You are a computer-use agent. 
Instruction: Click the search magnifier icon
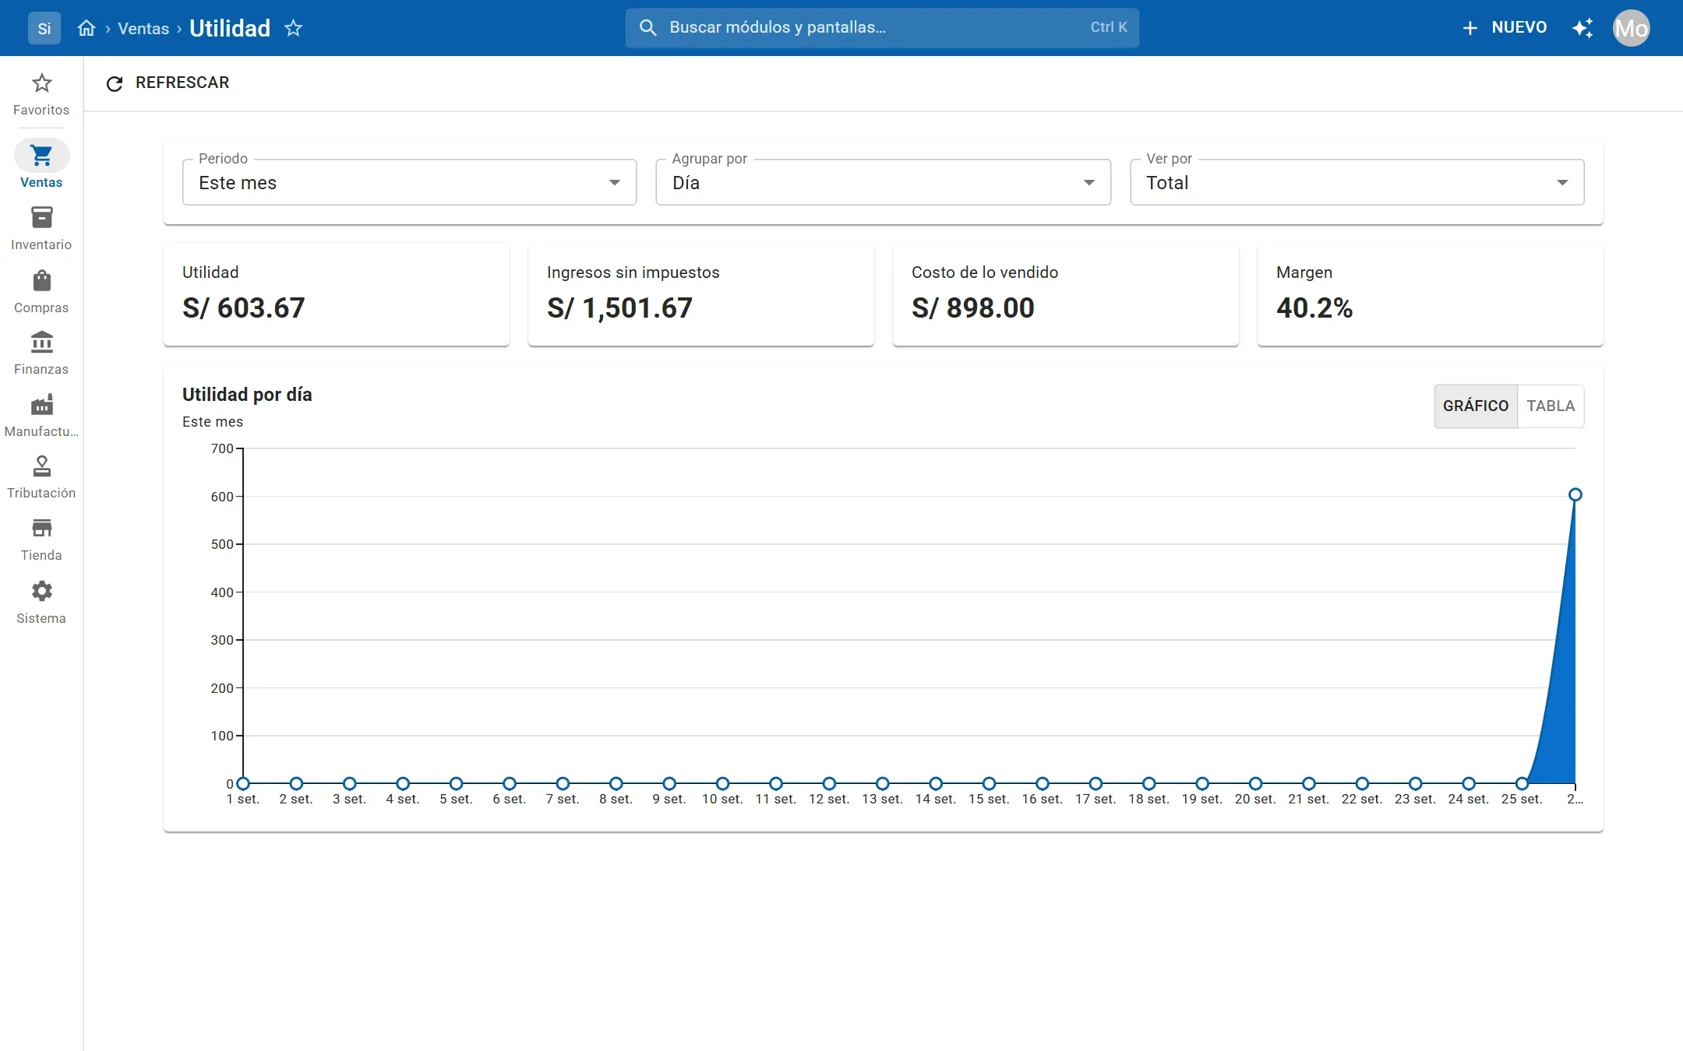(647, 27)
